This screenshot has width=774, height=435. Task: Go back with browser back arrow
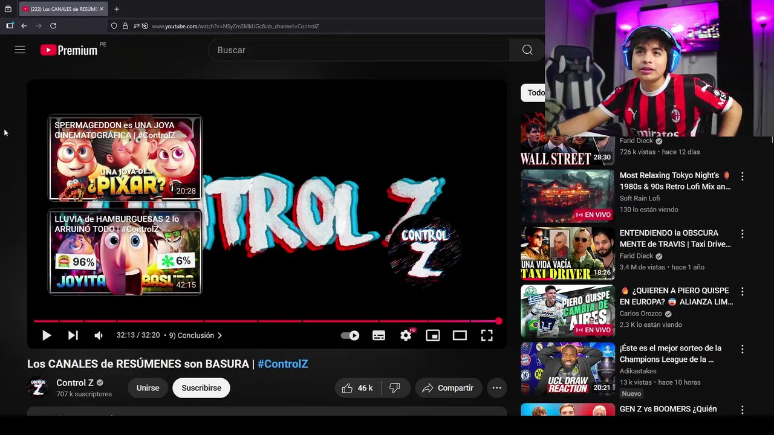(24, 26)
